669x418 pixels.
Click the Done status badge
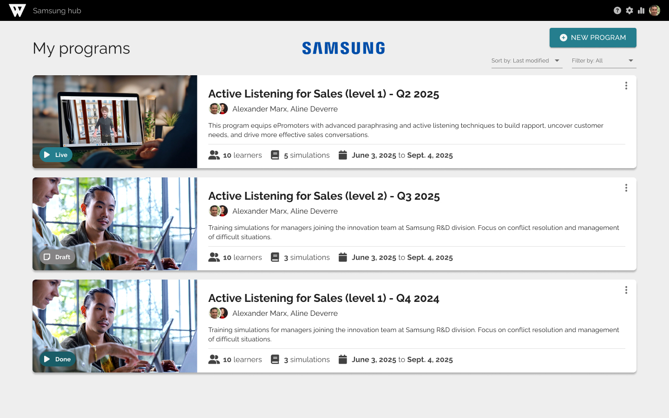click(x=58, y=359)
